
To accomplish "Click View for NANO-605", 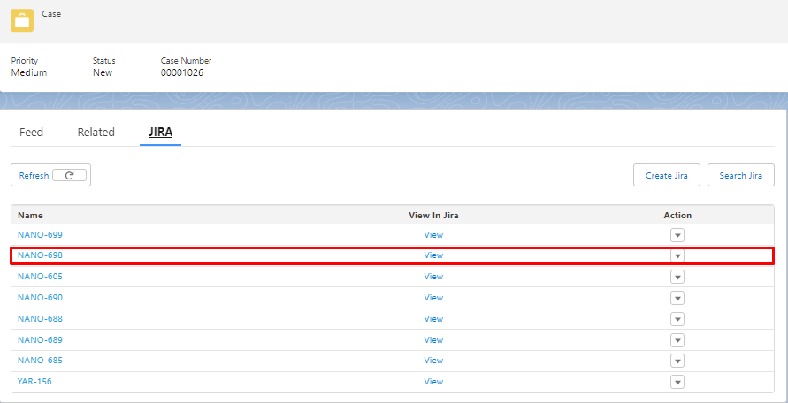I will click(433, 277).
